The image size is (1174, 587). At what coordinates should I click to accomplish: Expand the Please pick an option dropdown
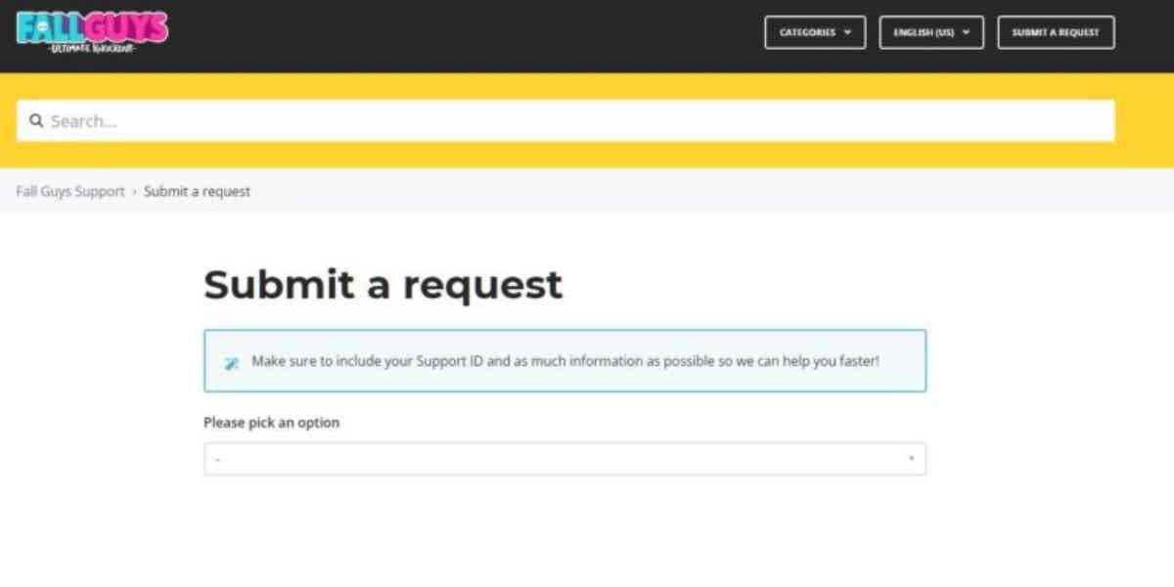[564, 459]
